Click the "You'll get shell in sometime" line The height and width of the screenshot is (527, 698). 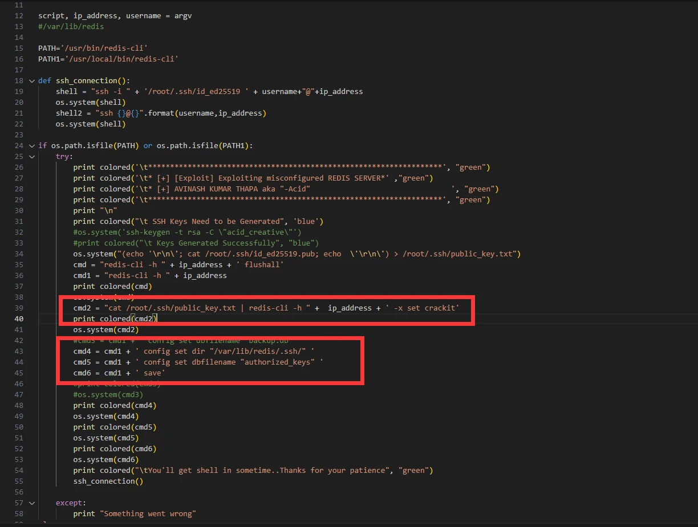pos(253,470)
